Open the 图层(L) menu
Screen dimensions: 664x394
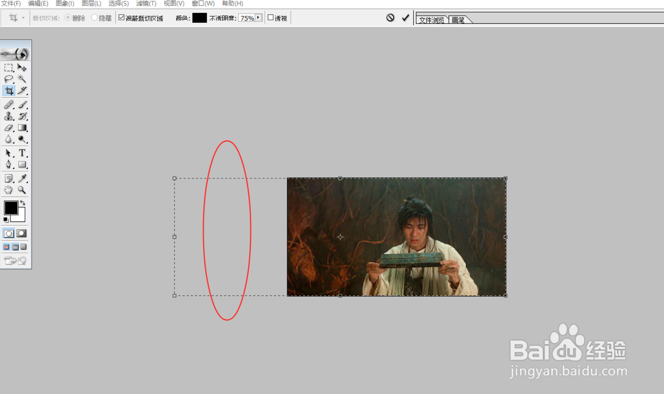click(91, 3)
